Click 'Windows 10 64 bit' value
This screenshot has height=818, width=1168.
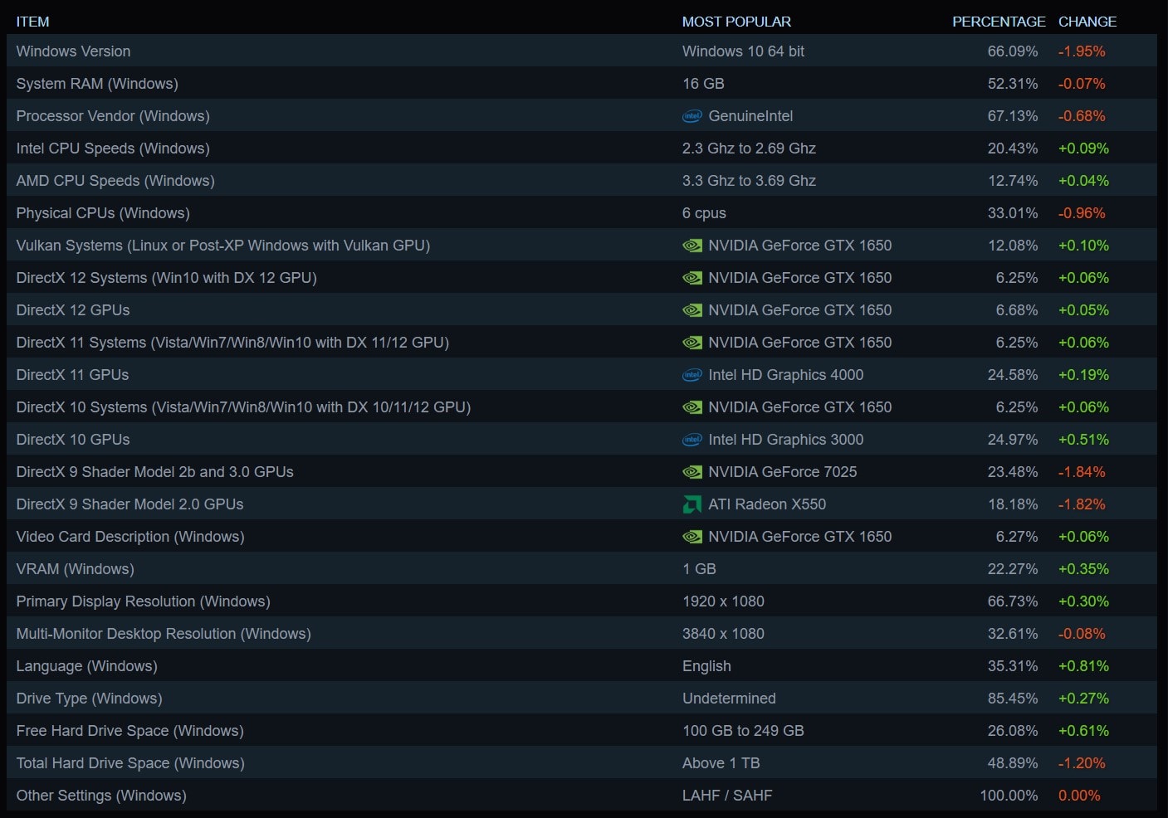743,51
